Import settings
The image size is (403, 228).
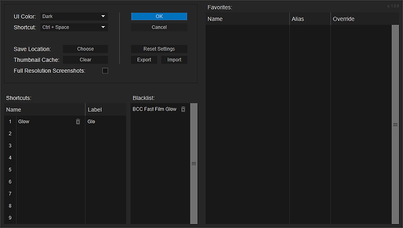(174, 60)
